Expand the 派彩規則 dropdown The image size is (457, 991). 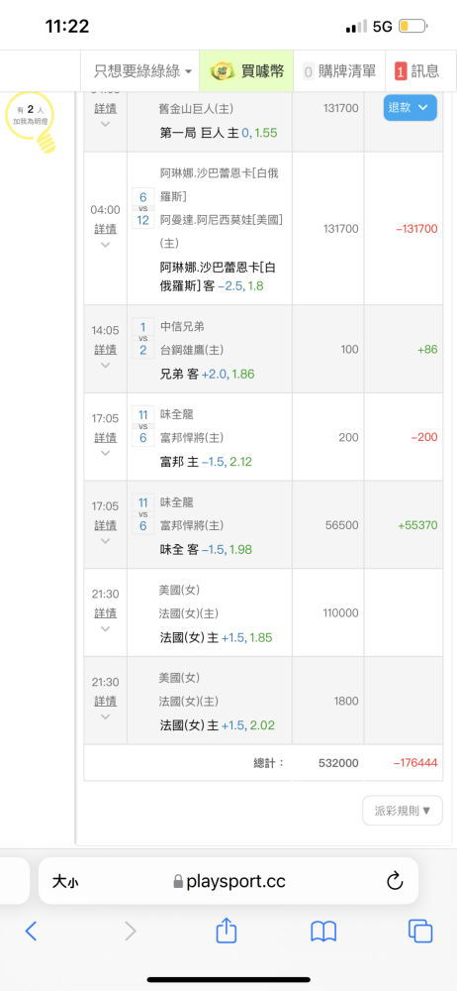402,811
